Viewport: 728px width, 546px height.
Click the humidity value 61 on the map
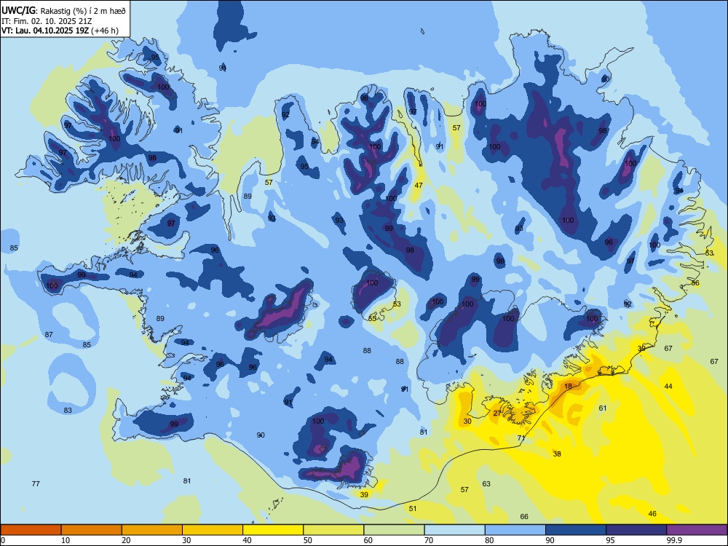tap(603, 408)
